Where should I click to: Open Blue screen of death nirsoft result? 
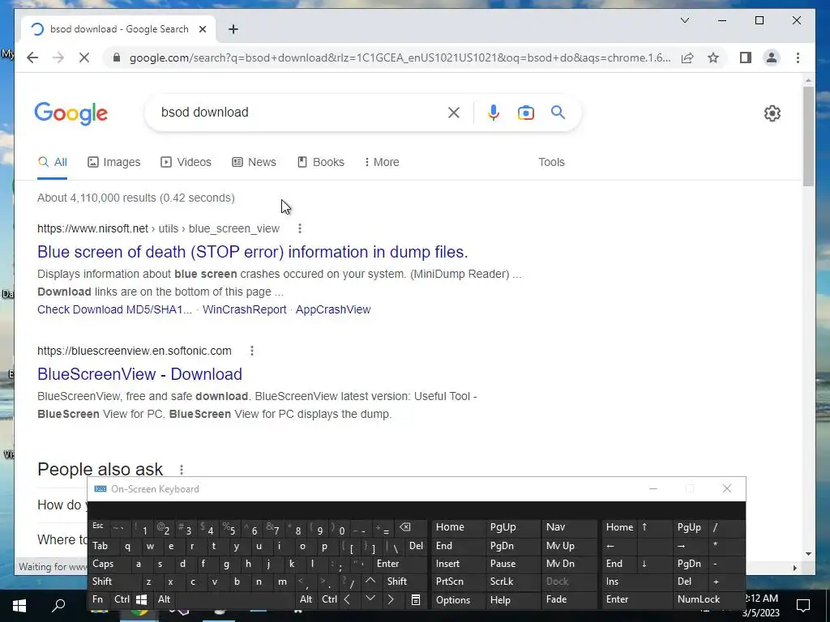click(x=253, y=252)
